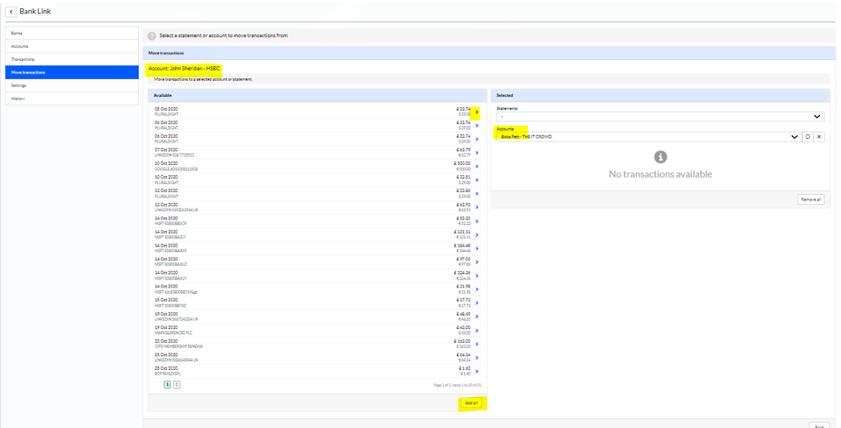Move the MSFT £31.98 transaction arrow
Screen dimensions: 841x428
pyautogui.click(x=477, y=289)
